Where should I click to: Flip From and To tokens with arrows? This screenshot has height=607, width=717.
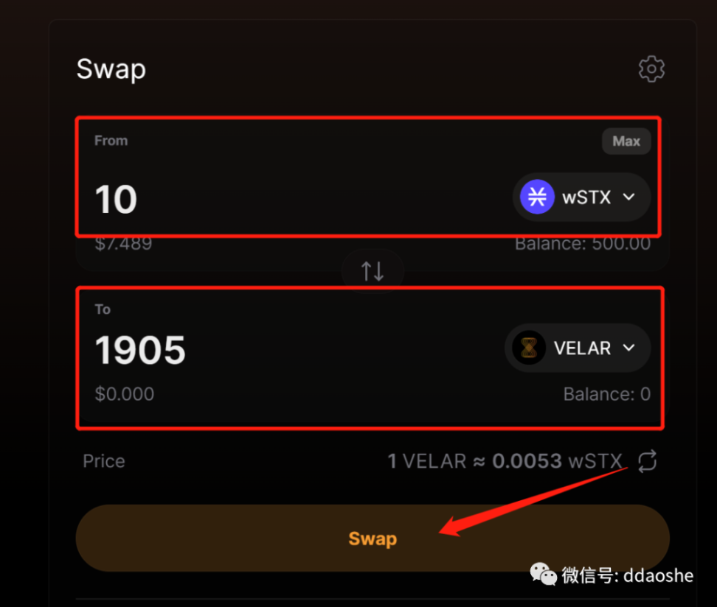373,272
